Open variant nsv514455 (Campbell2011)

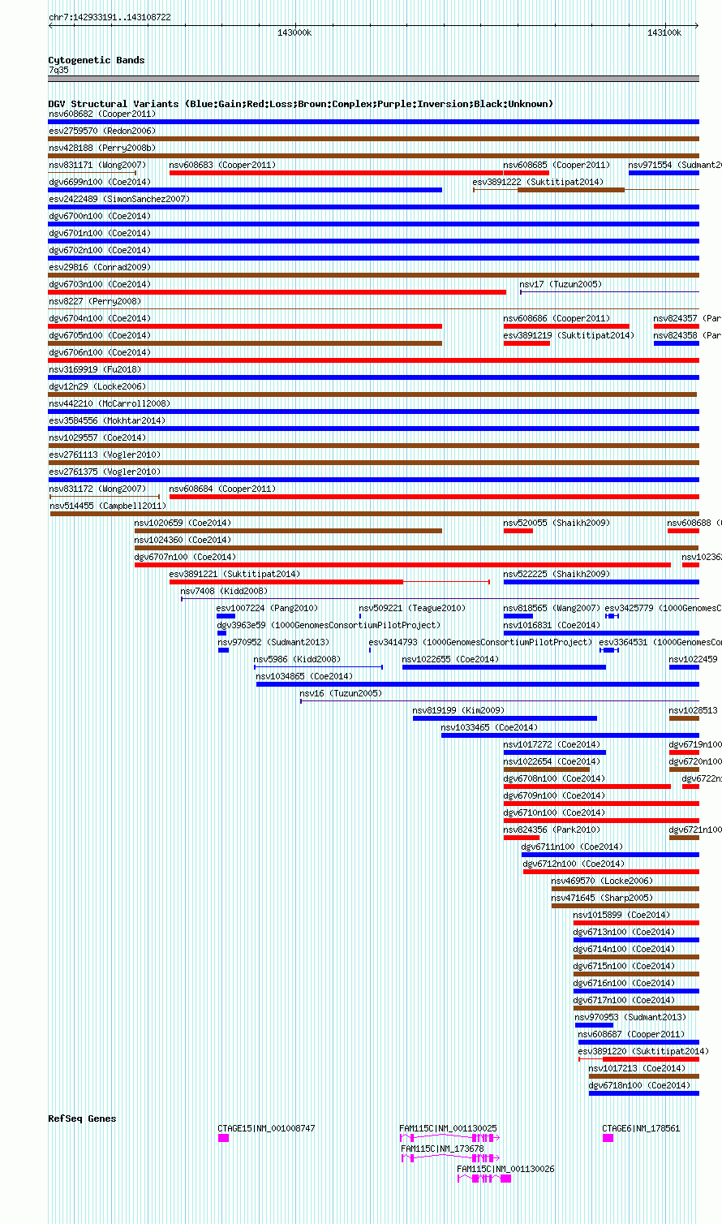pyautogui.click(x=374, y=514)
